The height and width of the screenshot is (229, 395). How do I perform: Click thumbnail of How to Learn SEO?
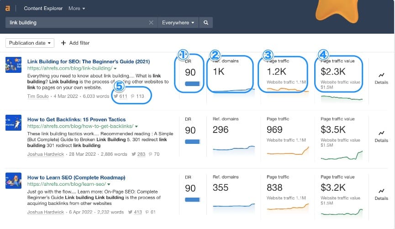point(13,181)
